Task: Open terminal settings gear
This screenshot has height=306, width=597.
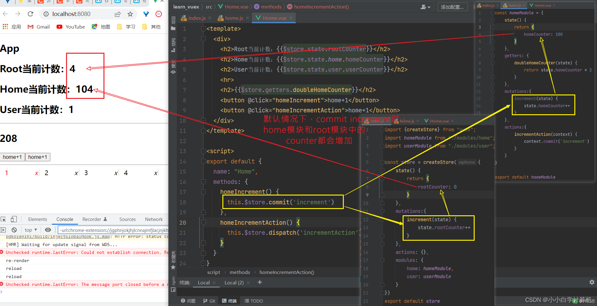Action: [x=592, y=282]
